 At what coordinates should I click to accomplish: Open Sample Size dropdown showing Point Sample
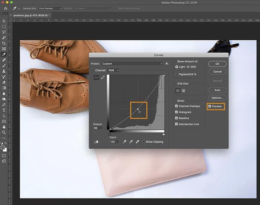click(x=50, y=8)
